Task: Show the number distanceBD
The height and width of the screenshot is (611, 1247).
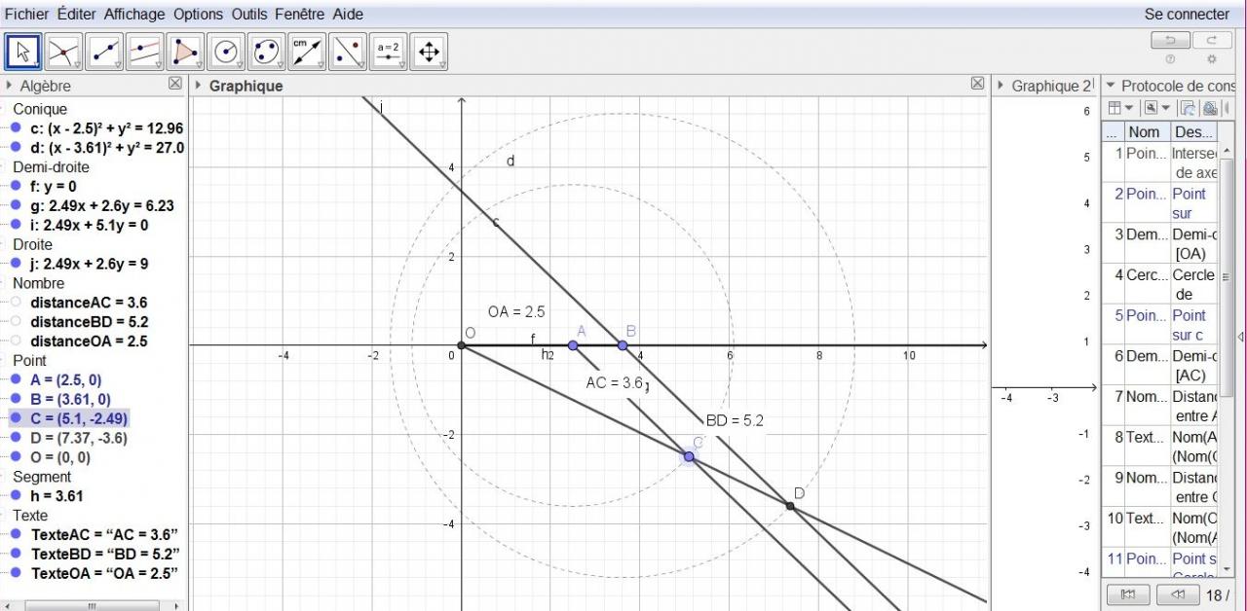Action: tap(16, 321)
